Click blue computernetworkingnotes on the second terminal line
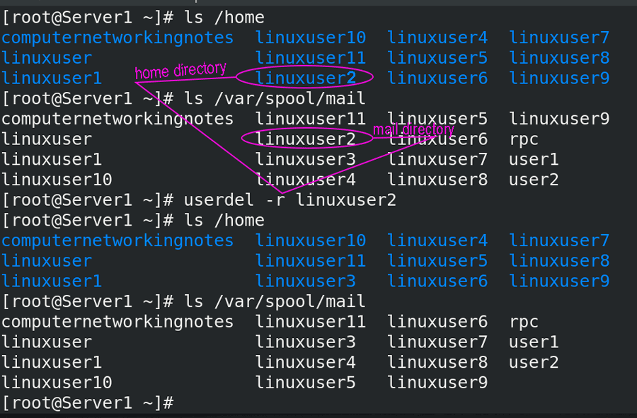The image size is (637, 418). point(117,37)
